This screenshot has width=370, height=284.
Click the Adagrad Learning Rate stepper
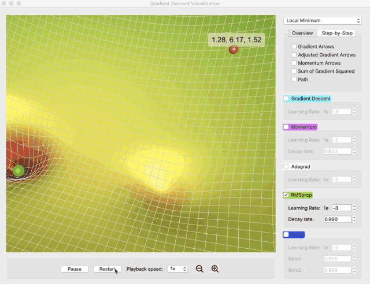(354, 180)
